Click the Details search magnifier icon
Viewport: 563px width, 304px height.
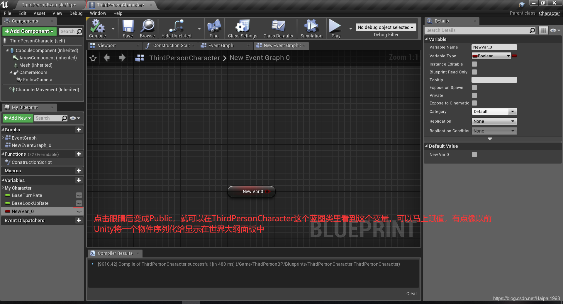coord(533,30)
